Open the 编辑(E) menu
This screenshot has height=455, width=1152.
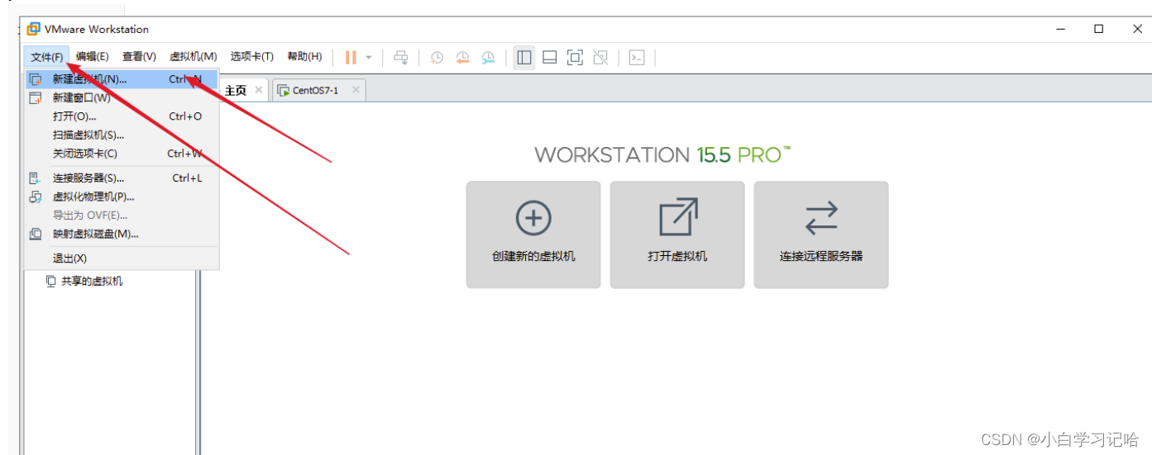(93, 56)
